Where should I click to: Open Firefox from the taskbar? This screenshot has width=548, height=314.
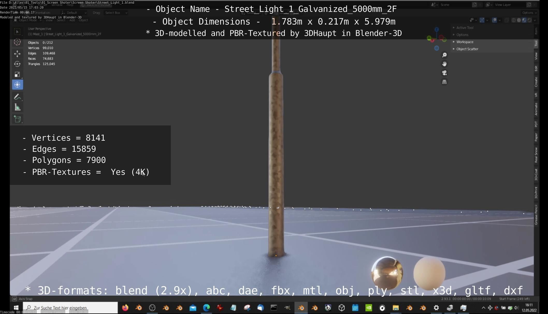tap(125, 308)
